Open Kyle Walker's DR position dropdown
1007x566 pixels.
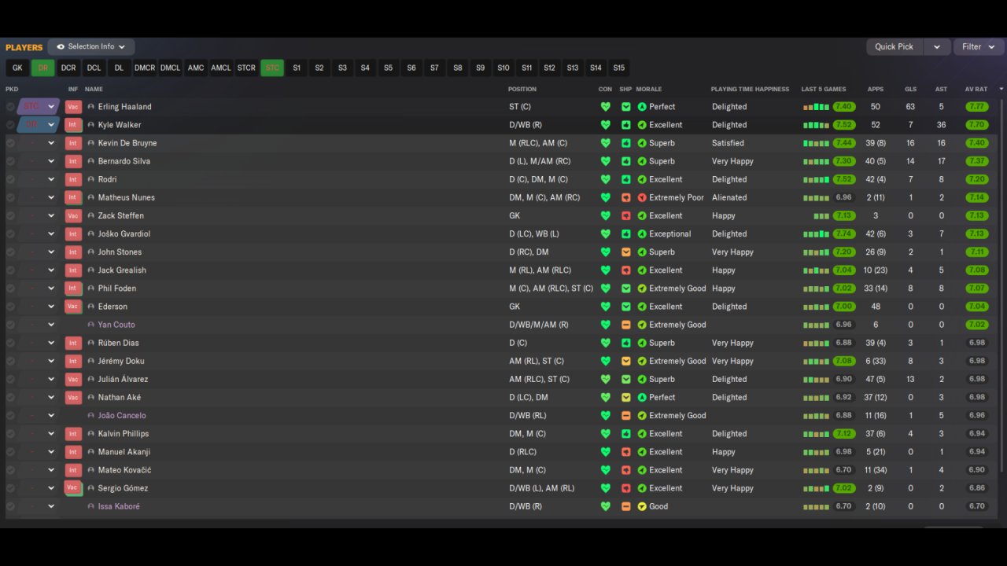pyautogui.click(x=39, y=125)
